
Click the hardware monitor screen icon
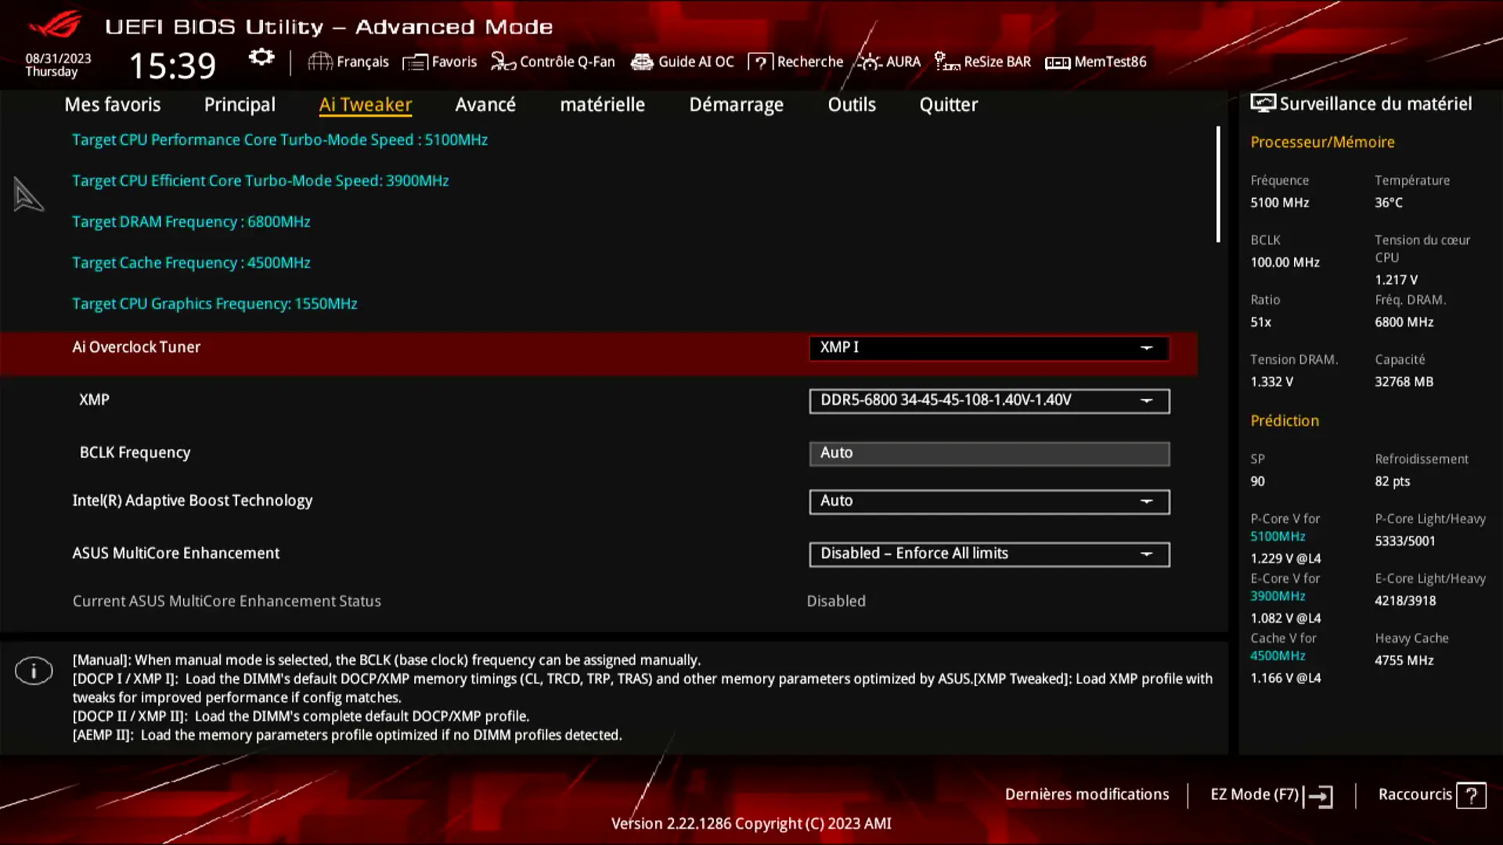pyautogui.click(x=1263, y=103)
